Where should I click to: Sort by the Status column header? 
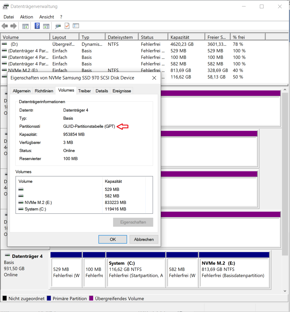click(153, 37)
